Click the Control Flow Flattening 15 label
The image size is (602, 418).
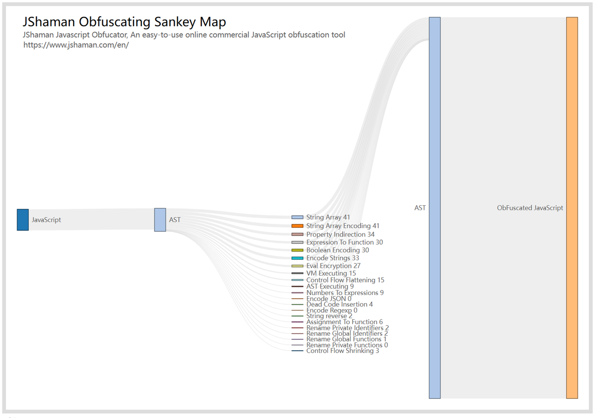coord(345,280)
